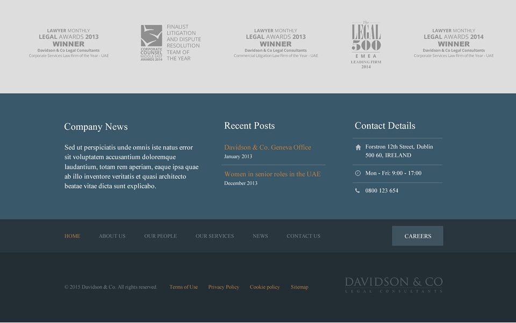This screenshot has width=516, height=323.
Task: Open the About Us page
Action: [x=112, y=236]
